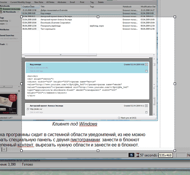This screenshot has width=190, height=175.
Task: Open http://exler.ru/ source link
Action: pyautogui.click(x=36, y=109)
